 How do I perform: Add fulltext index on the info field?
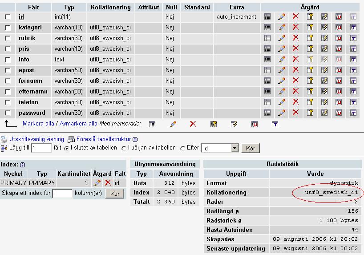[x=353, y=60]
